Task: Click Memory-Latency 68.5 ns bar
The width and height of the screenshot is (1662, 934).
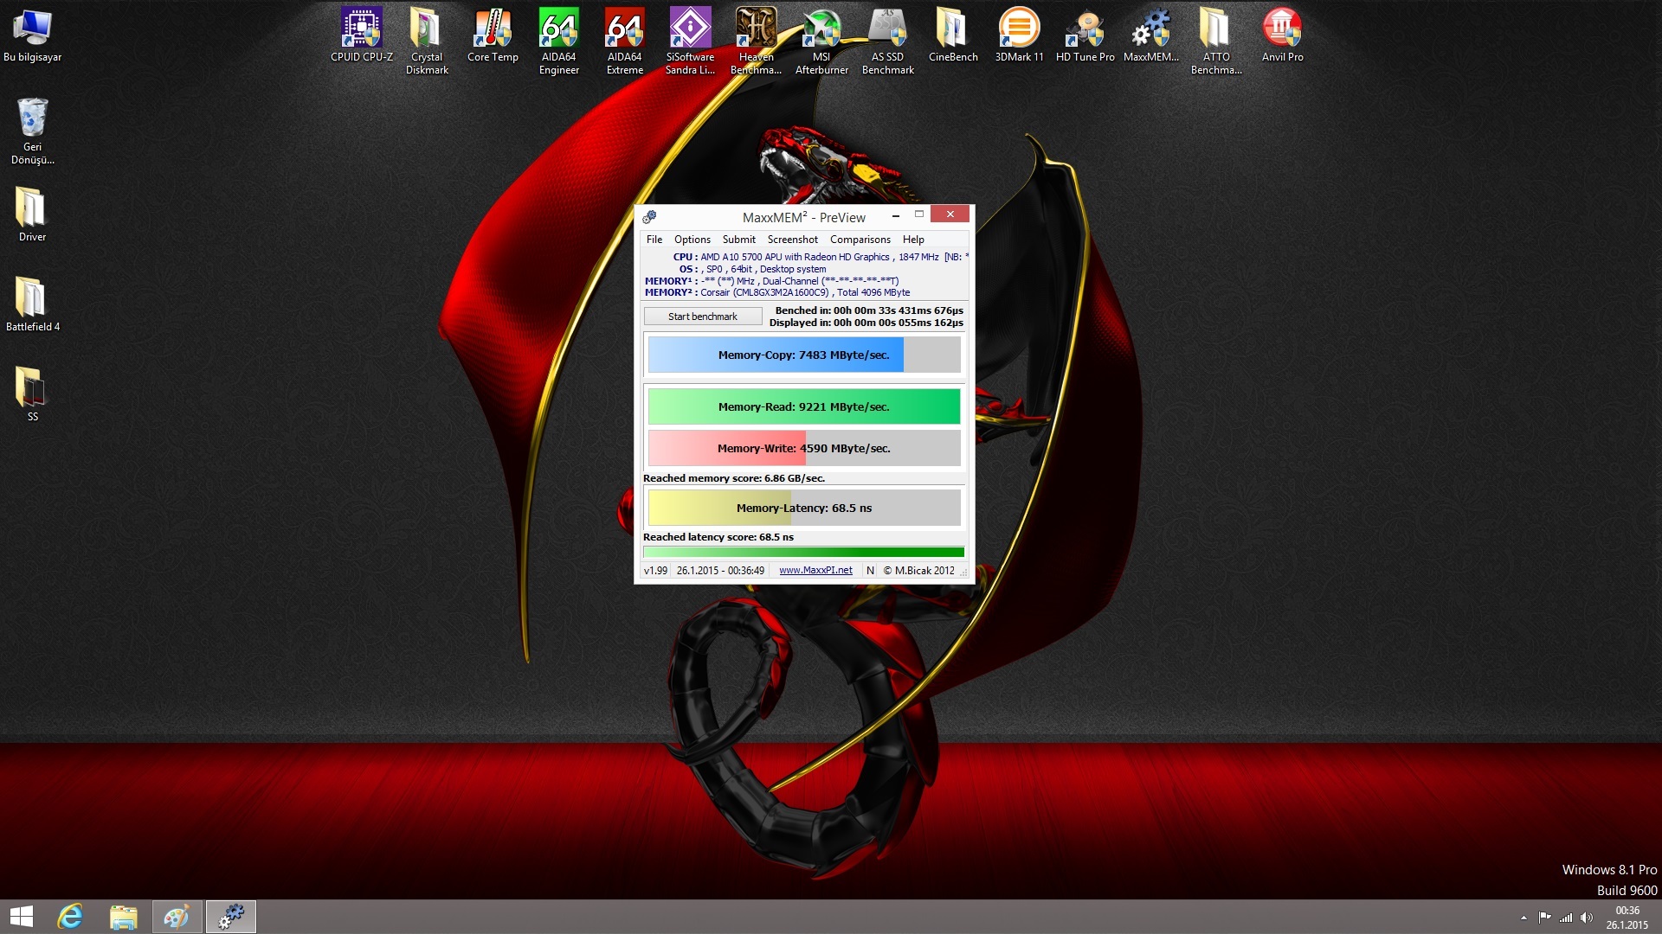Action: coord(804,508)
